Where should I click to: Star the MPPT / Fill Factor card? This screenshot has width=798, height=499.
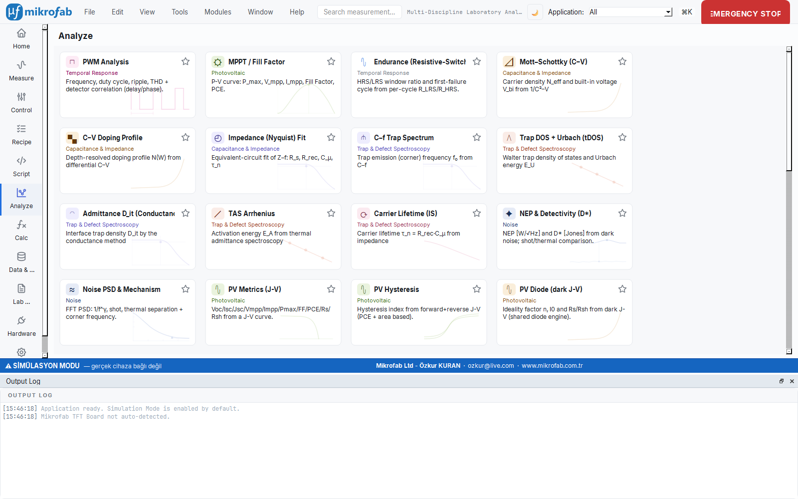pyautogui.click(x=331, y=61)
